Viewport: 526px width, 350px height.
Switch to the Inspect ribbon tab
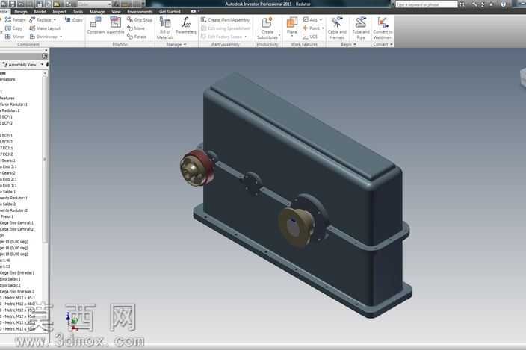[59, 11]
